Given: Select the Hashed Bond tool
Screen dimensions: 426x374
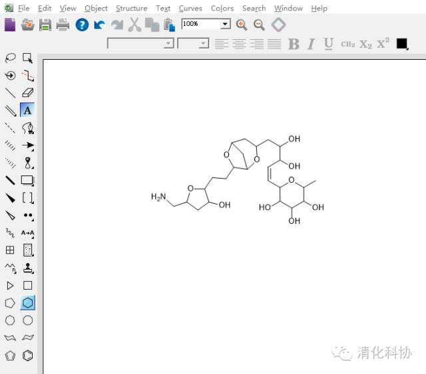Looking at the screenshot, I should click(x=11, y=145).
